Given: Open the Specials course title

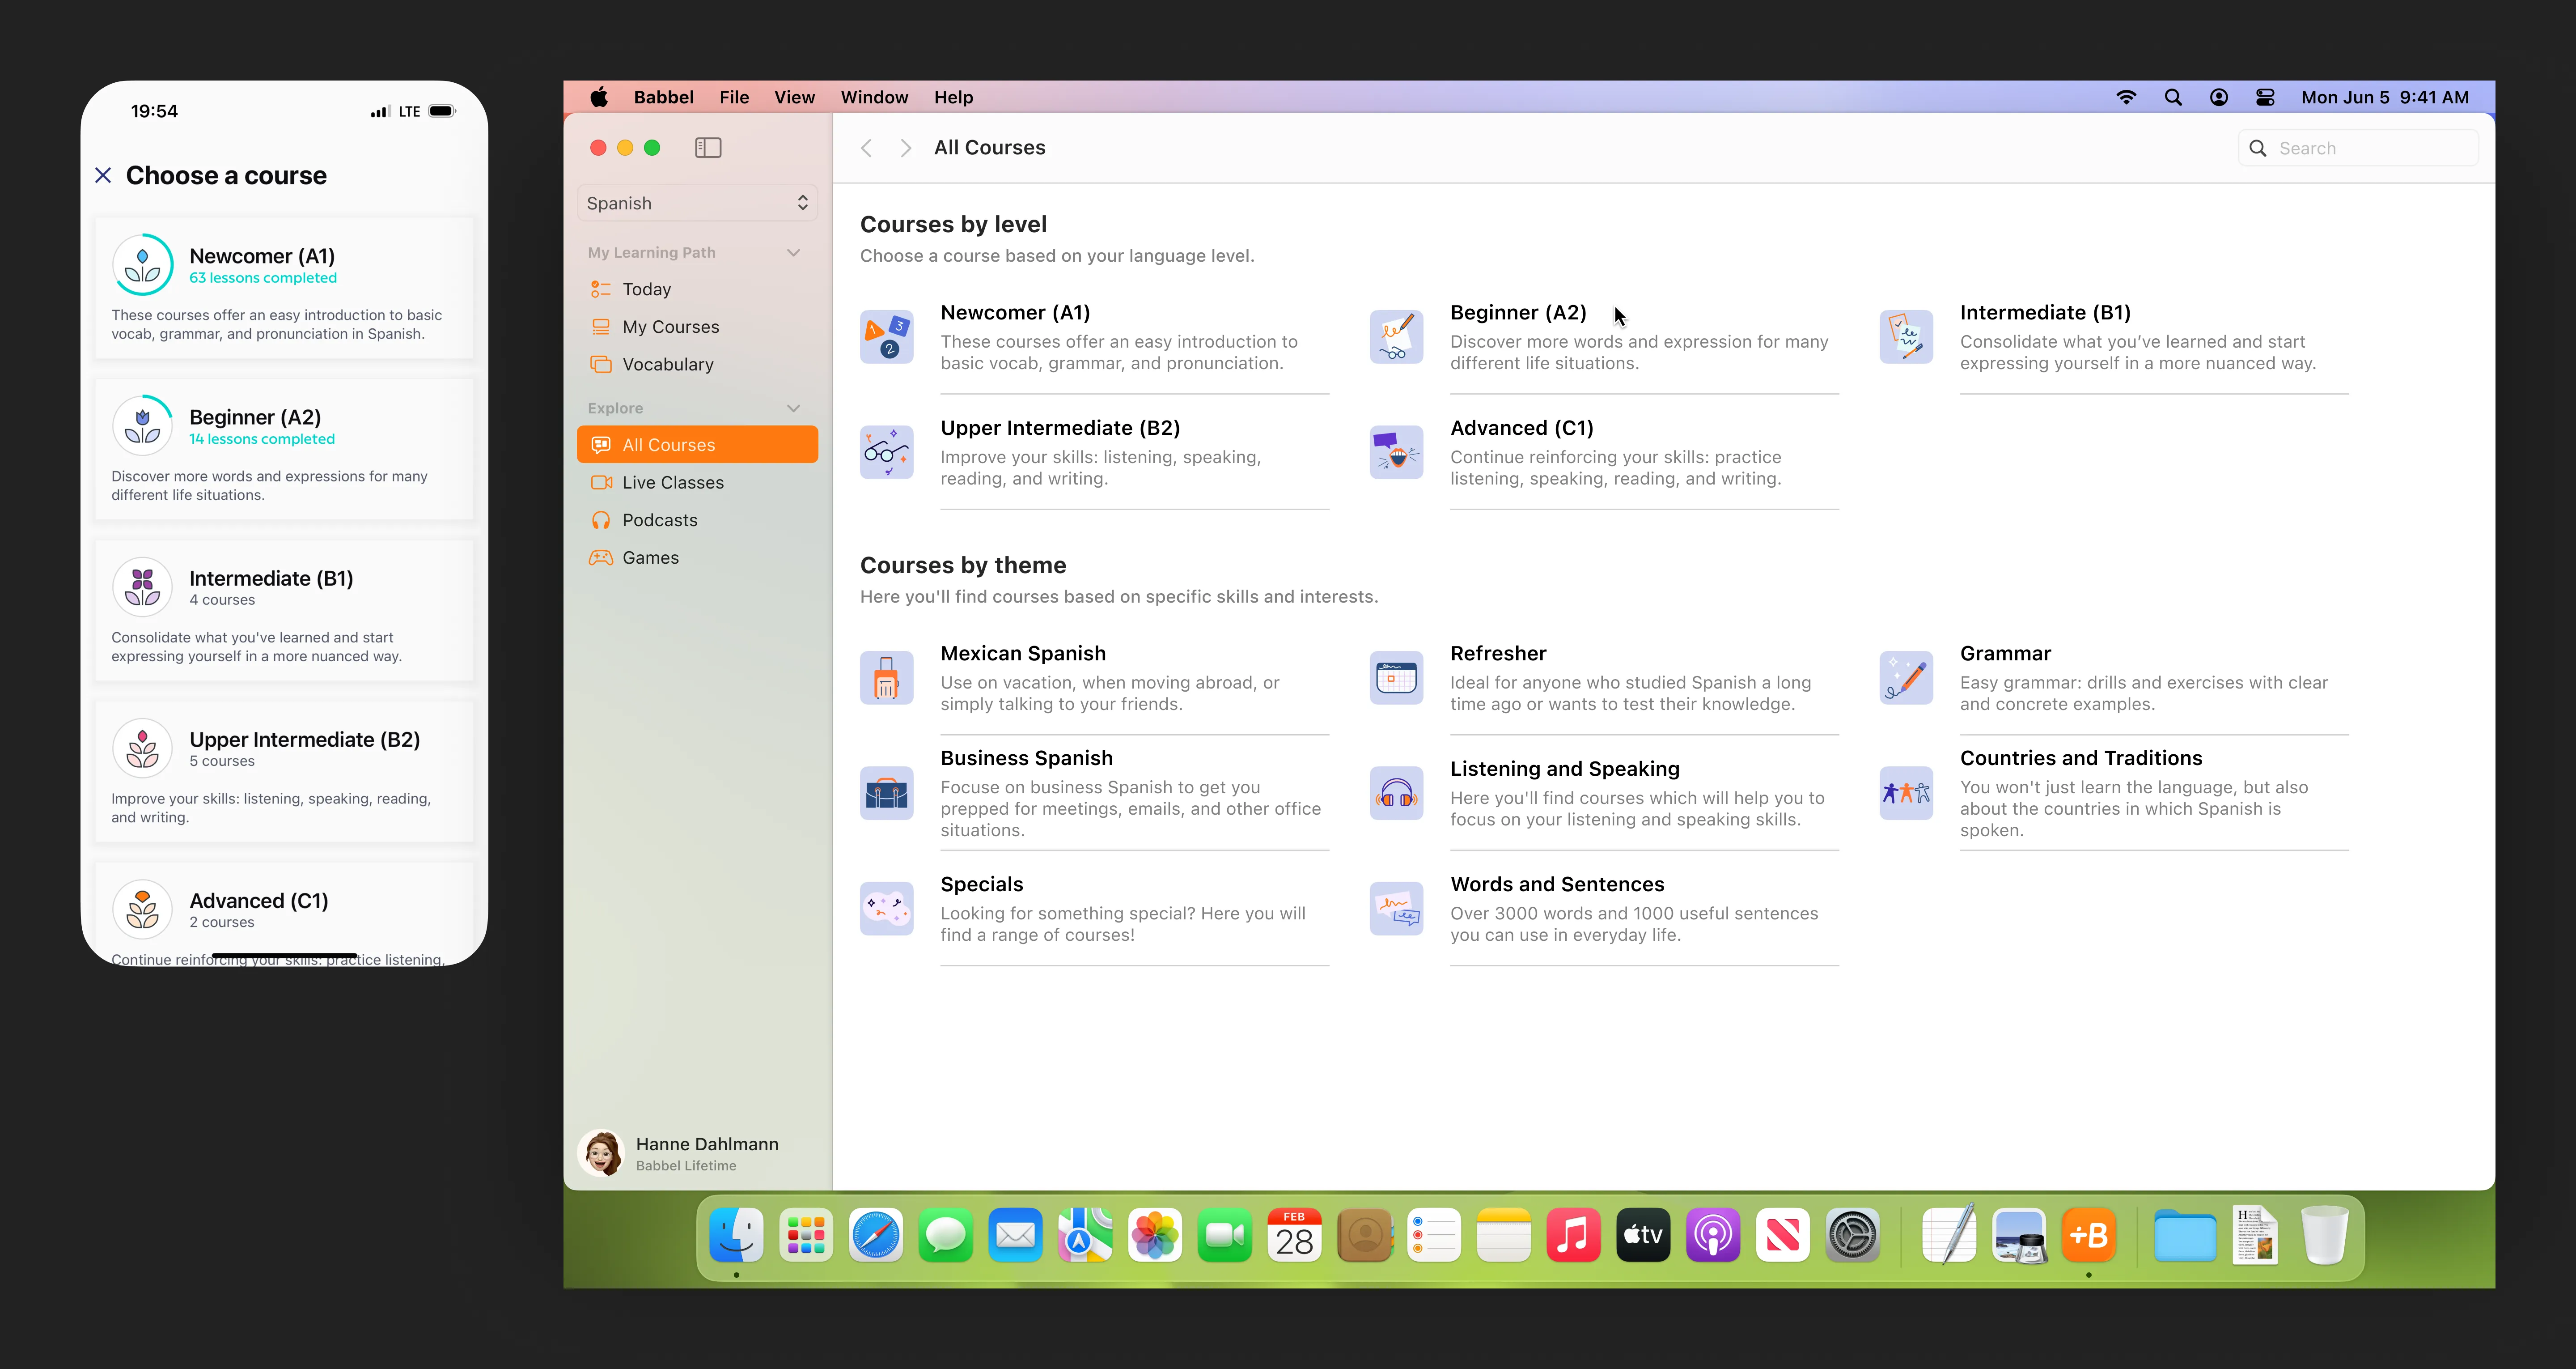Looking at the screenshot, I should pyautogui.click(x=982, y=884).
